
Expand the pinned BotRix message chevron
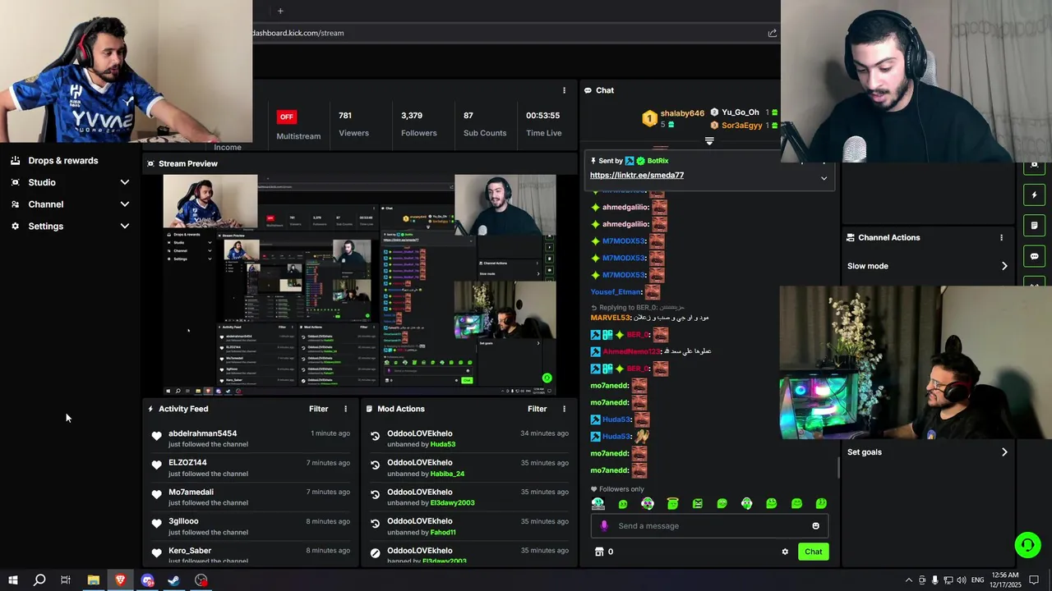824,178
